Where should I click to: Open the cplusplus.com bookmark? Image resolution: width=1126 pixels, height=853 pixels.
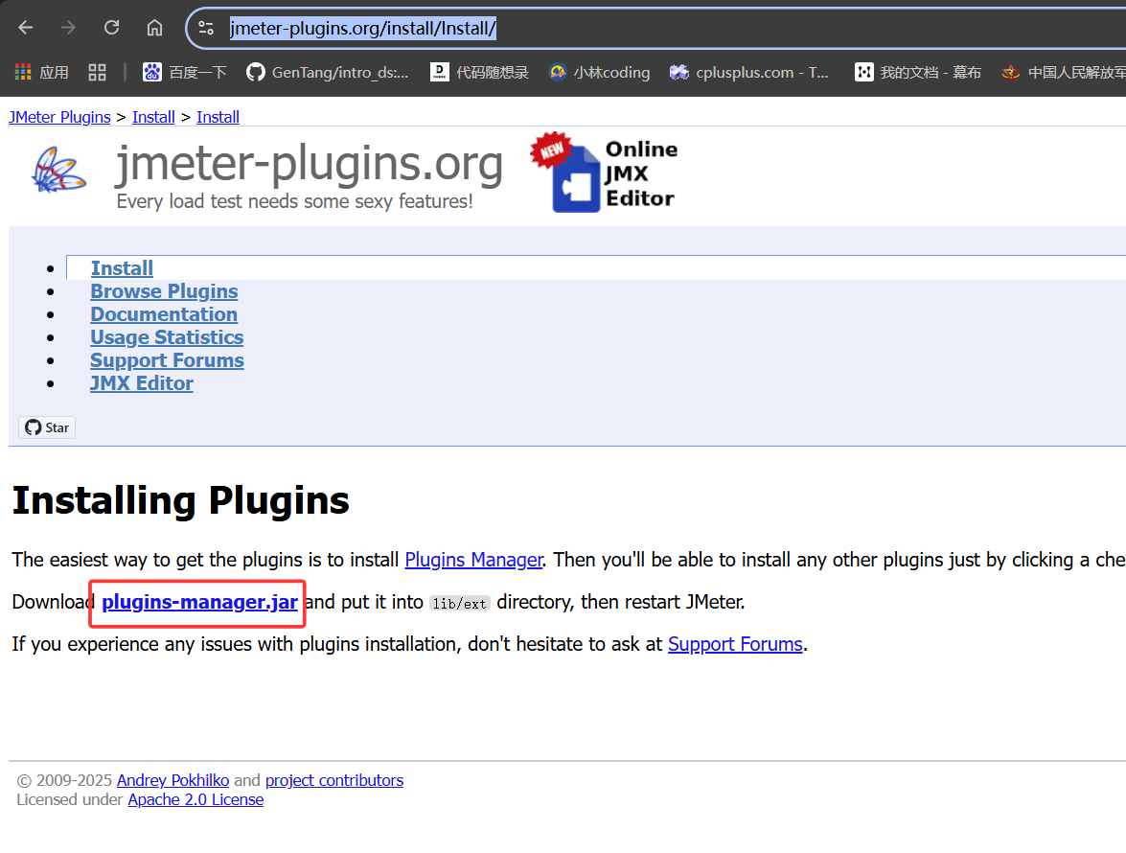(x=749, y=72)
